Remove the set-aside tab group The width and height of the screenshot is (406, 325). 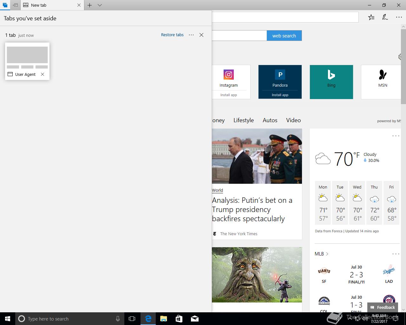click(x=201, y=35)
